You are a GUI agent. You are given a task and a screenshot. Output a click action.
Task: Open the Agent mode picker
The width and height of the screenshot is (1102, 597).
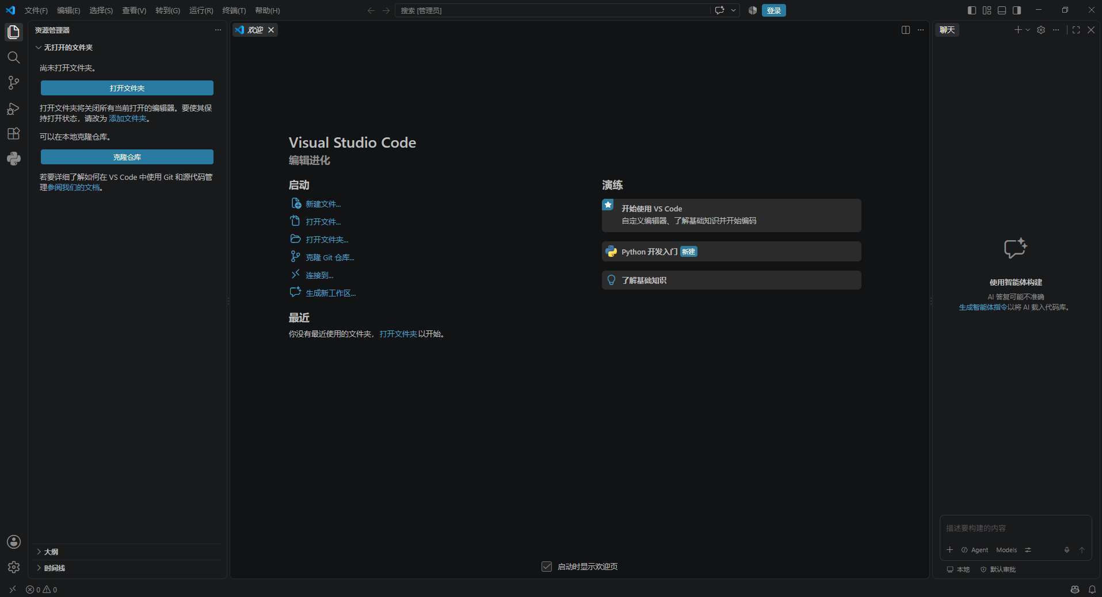(x=975, y=550)
